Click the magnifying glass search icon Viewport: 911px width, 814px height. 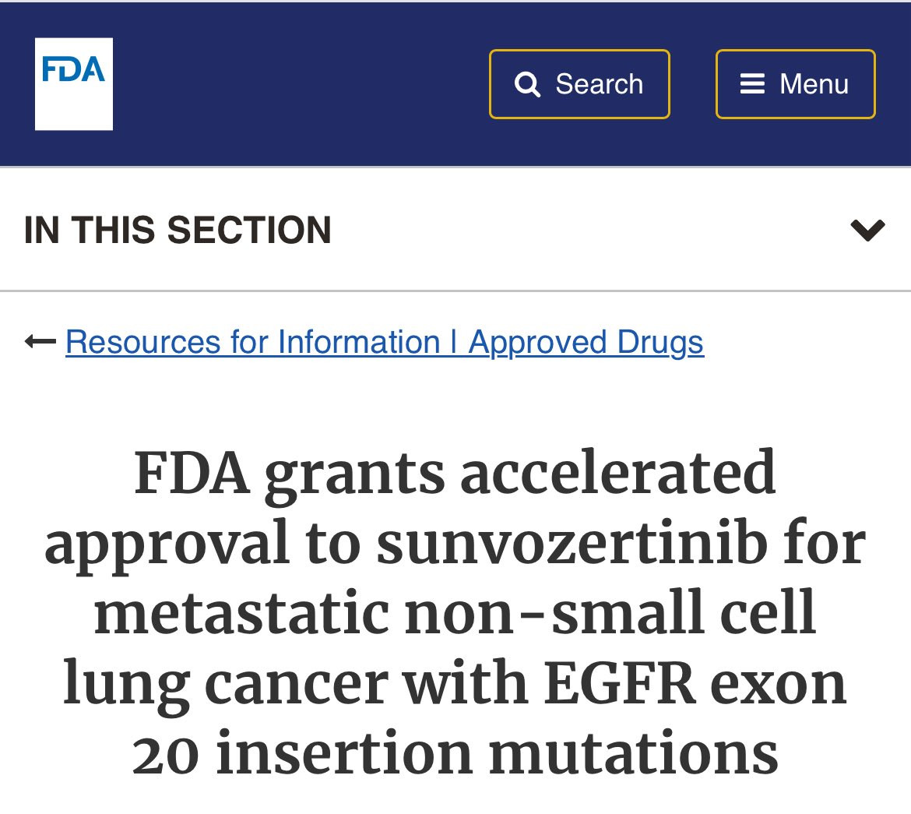pyautogui.click(x=527, y=84)
